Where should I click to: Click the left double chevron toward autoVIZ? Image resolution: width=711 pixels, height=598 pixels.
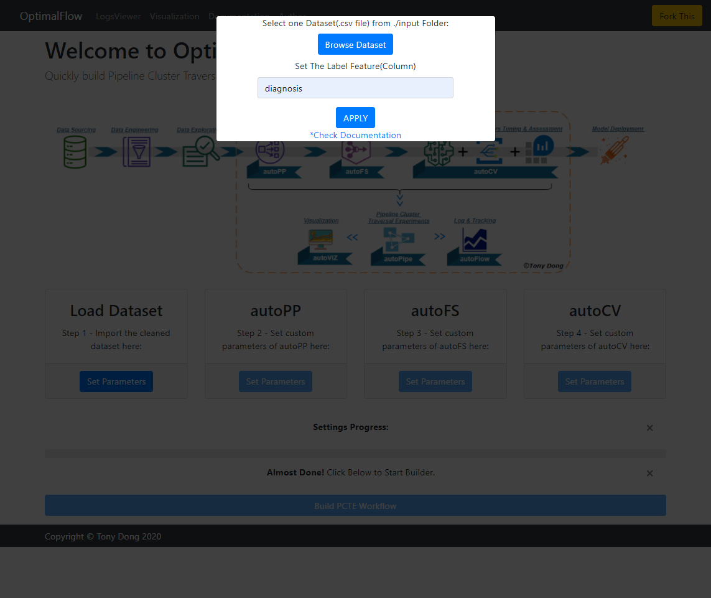352,237
